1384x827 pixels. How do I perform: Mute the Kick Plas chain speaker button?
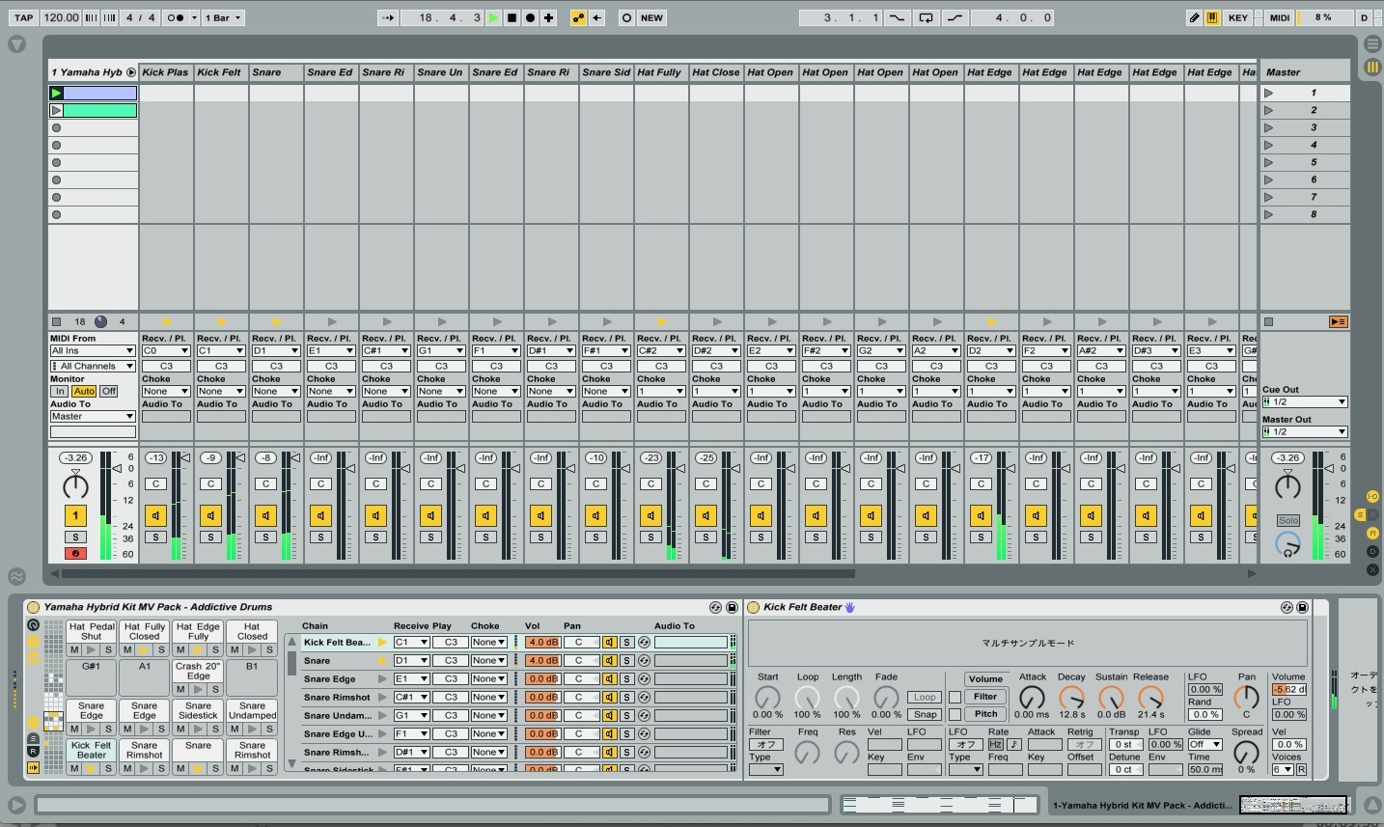point(155,515)
